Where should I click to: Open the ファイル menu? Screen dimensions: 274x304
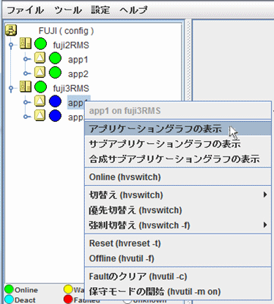tap(25, 10)
